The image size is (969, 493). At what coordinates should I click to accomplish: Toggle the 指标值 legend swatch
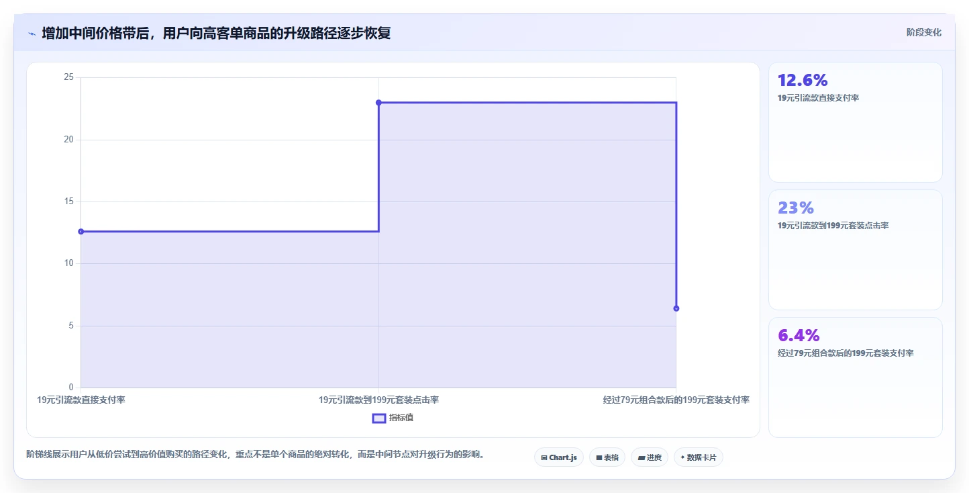click(379, 418)
